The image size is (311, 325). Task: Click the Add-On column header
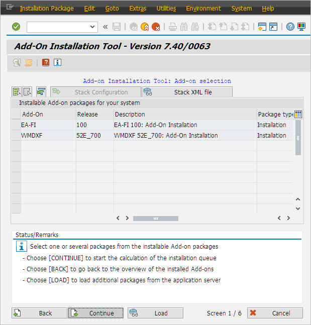48,114
